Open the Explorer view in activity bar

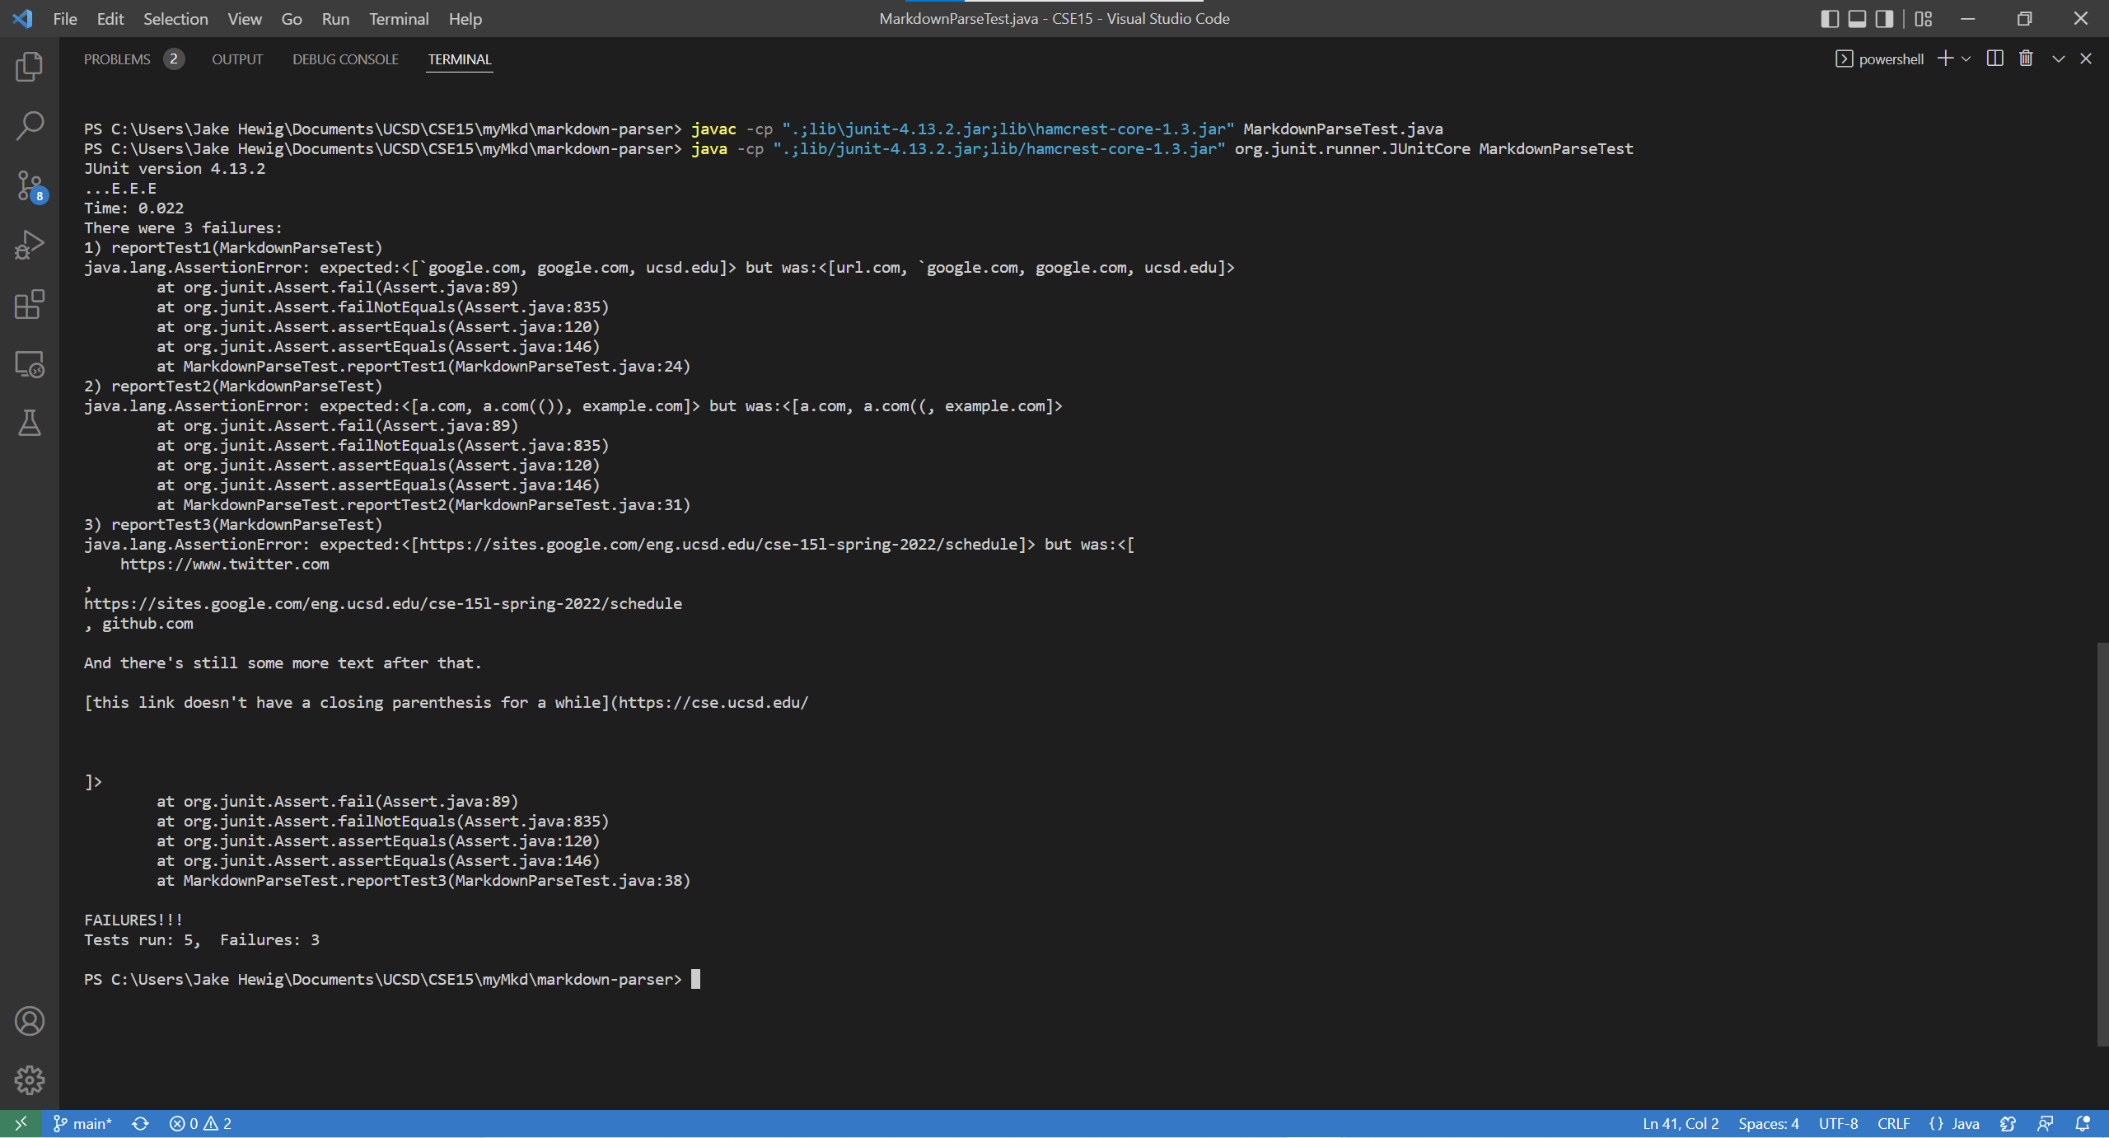[x=30, y=67]
